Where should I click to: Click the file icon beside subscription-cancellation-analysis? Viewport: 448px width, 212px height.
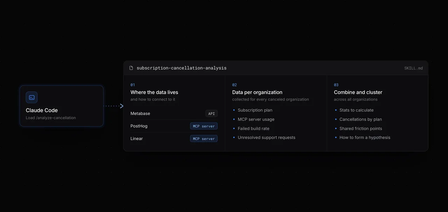coord(131,68)
